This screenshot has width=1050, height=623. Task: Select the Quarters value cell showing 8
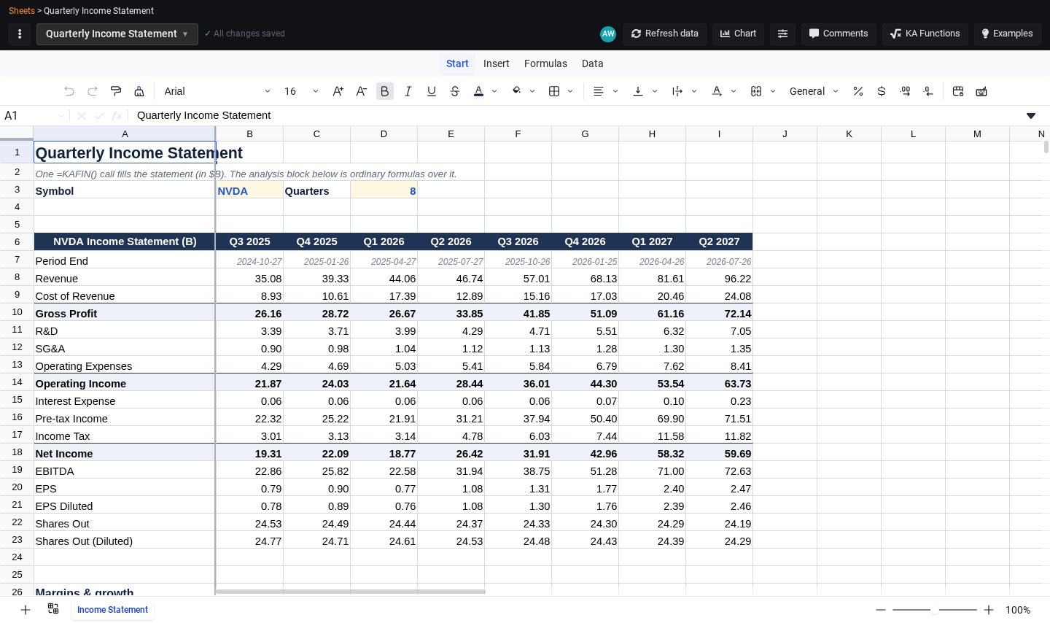[x=384, y=190]
